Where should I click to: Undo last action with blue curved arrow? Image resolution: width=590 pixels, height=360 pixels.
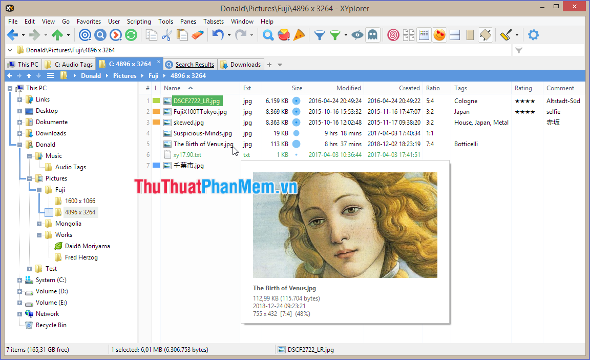[x=218, y=35]
